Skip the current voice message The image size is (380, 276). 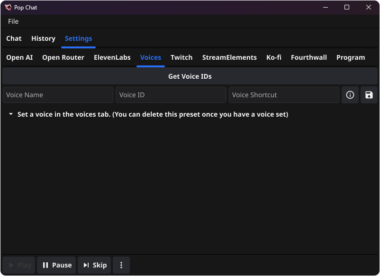pyautogui.click(x=94, y=265)
